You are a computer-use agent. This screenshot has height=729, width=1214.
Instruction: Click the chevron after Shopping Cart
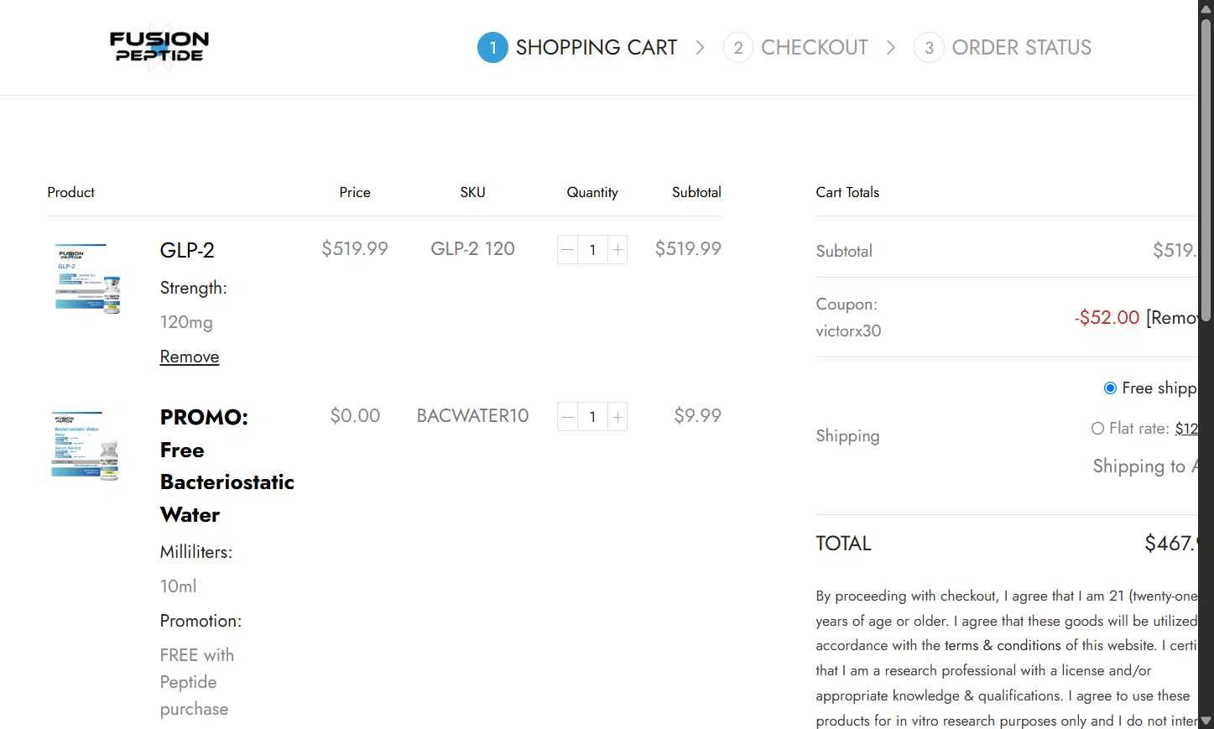pos(700,48)
